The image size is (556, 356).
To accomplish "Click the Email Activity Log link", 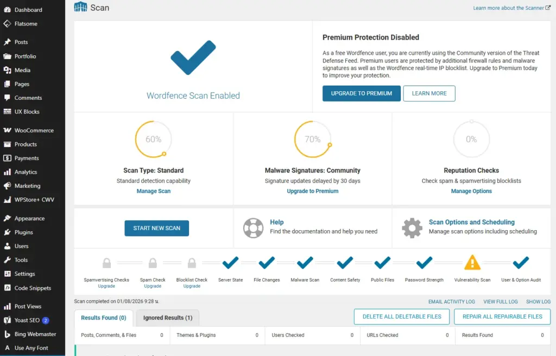I will tap(451, 301).
